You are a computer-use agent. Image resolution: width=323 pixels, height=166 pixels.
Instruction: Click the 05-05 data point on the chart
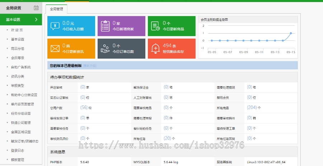click(x=212, y=41)
